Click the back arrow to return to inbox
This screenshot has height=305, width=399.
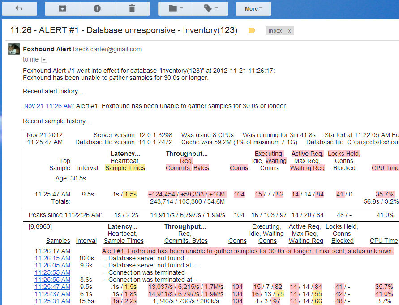pos(19,8)
